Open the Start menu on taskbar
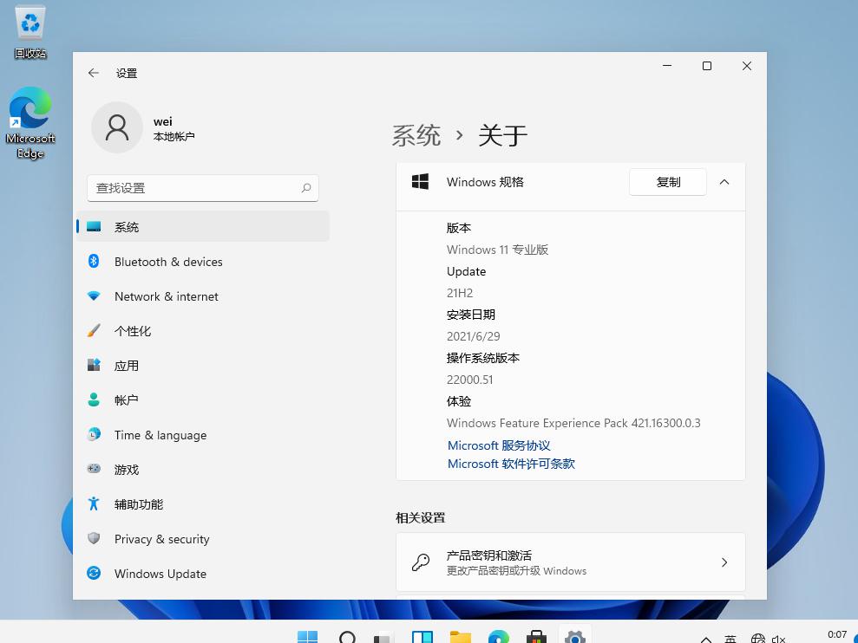 307,637
